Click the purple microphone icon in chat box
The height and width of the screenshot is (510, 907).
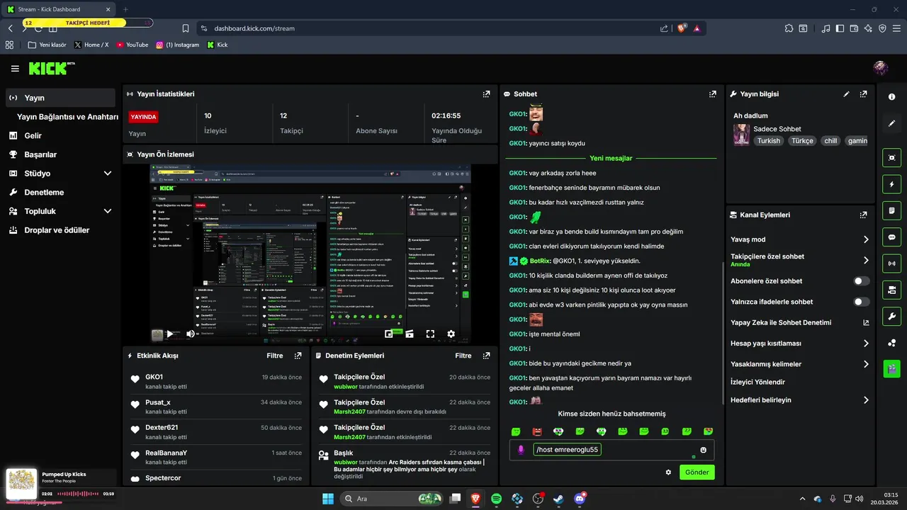pyautogui.click(x=522, y=450)
